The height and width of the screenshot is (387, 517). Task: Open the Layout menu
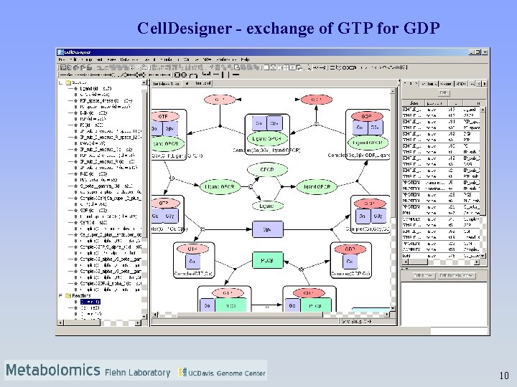(149, 59)
